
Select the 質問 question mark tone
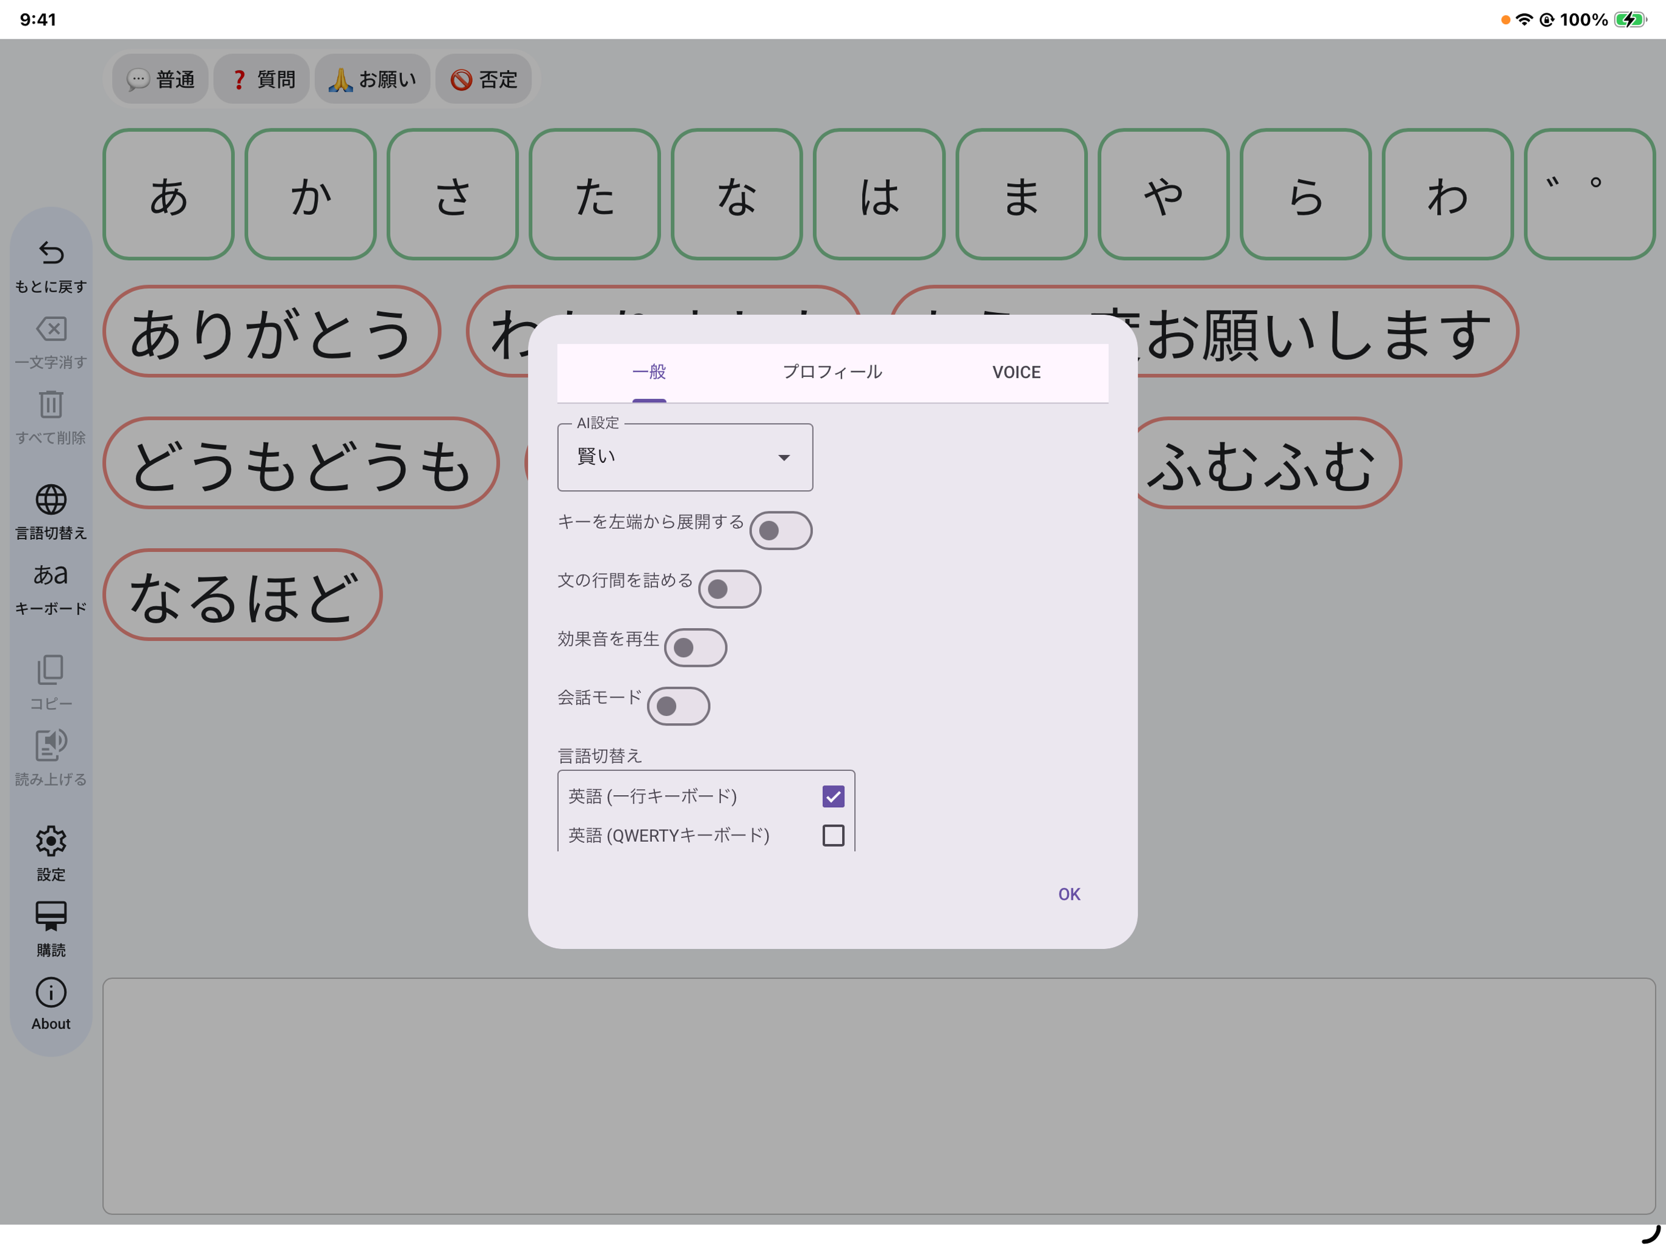262,79
